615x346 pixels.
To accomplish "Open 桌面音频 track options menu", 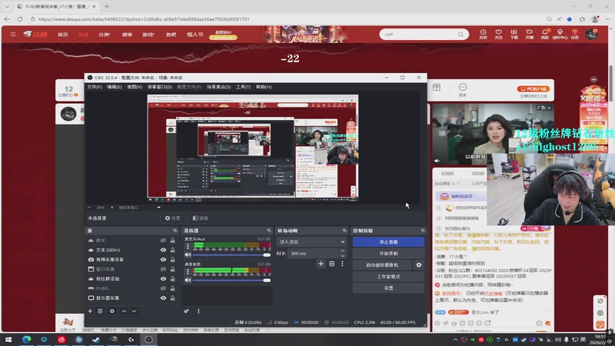I will [188, 271].
